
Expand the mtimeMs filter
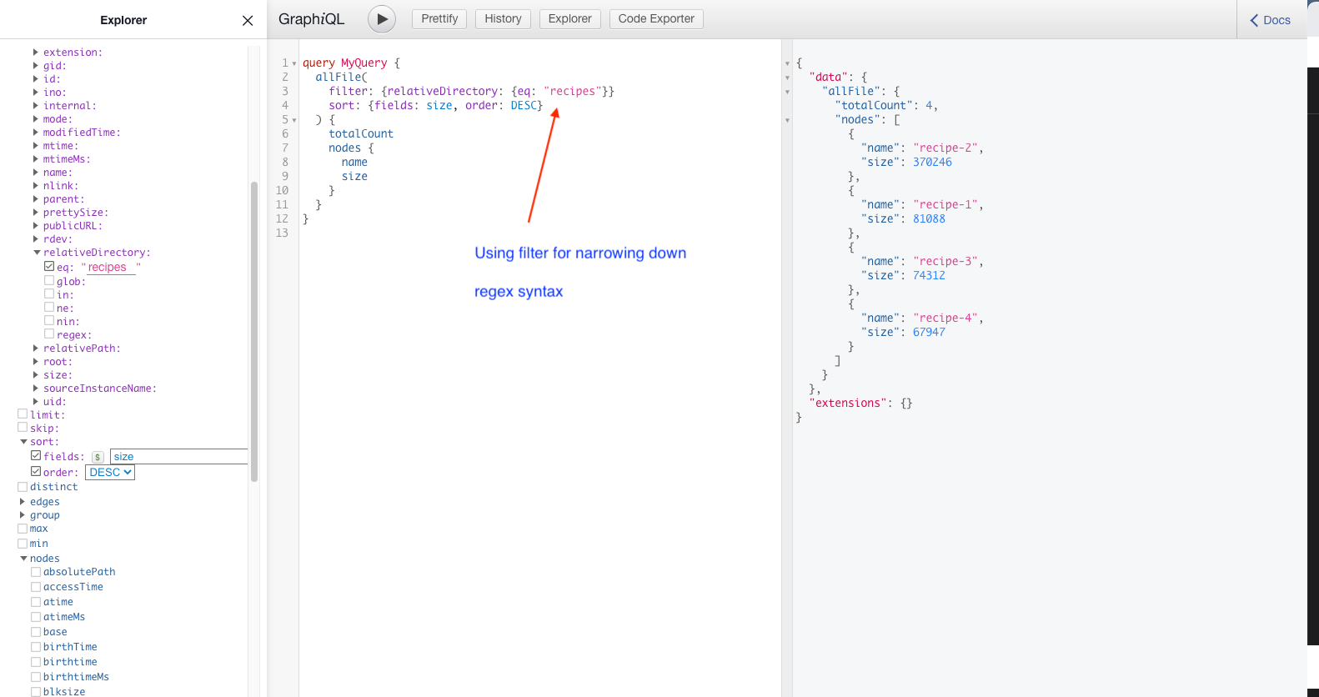click(36, 158)
